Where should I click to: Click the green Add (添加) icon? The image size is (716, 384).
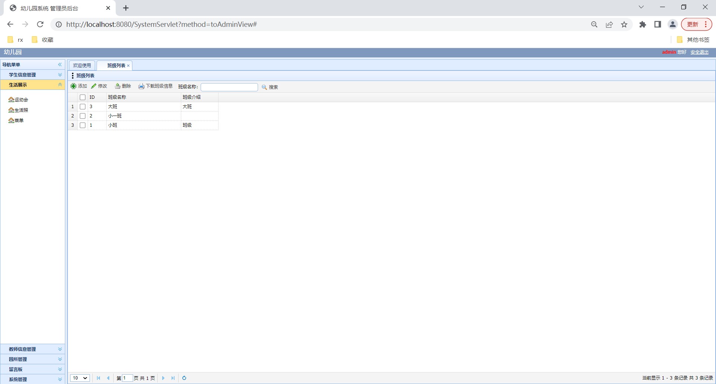point(73,86)
